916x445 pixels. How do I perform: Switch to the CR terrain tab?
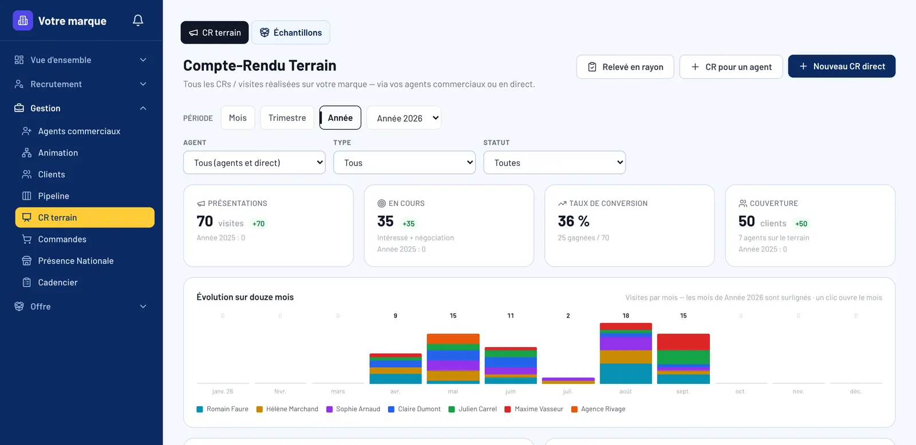click(215, 33)
